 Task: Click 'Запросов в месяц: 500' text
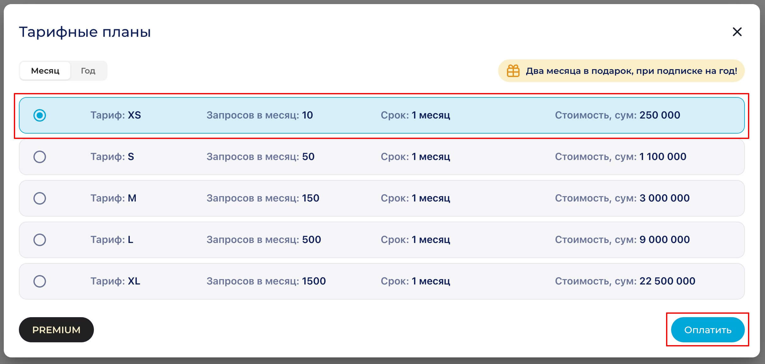(264, 240)
